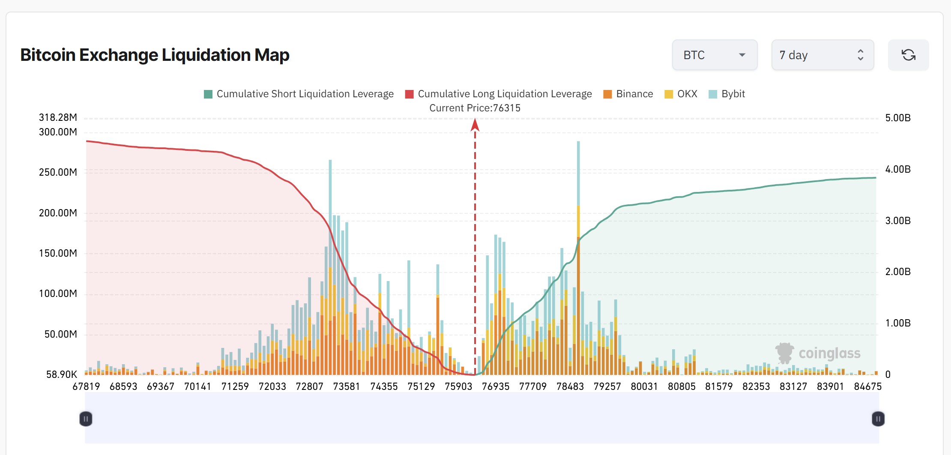Click the orange Binance legend swatch

point(607,94)
